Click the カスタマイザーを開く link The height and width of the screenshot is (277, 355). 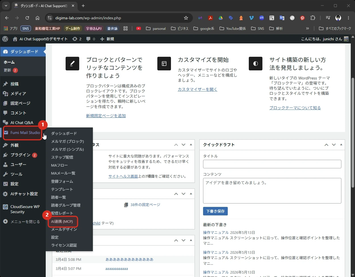197,89
